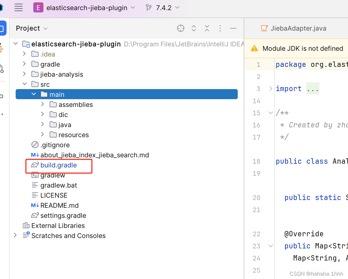
Task: Expand the assemblies folder
Action: pos(43,104)
